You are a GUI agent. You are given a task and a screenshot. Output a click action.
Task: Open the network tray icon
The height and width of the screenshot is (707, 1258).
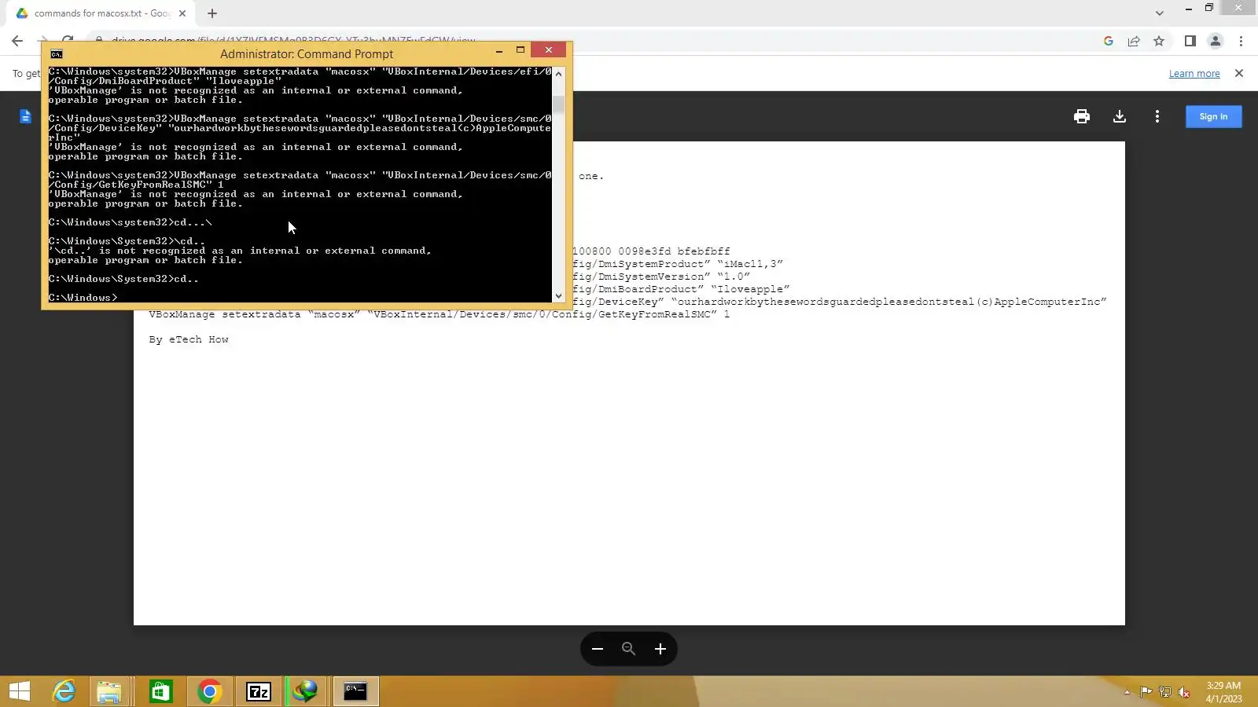1164,692
